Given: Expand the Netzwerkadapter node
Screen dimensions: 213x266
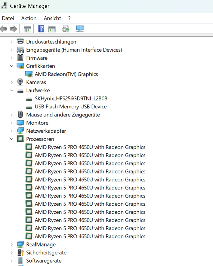Looking at the screenshot, I should click(x=11, y=131).
